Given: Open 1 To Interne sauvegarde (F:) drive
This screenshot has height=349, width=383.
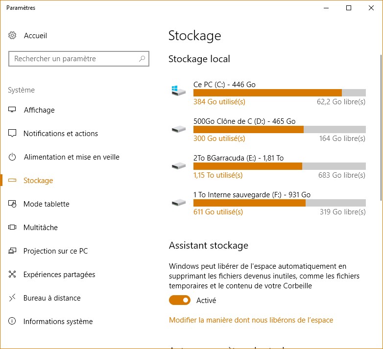Looking at the screenshot, I should point(252,195).
